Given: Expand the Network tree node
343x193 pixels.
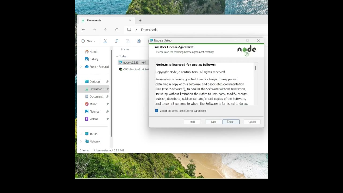Looking at the screenshot, I should point(81,142).
